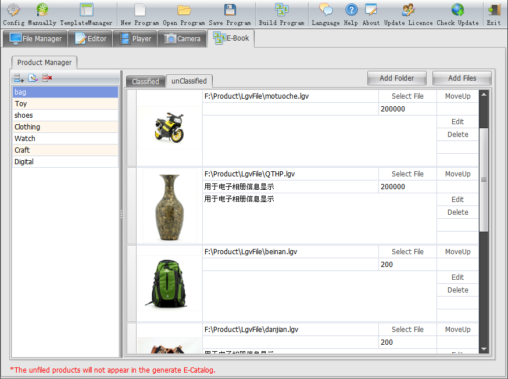Open the unClassified tab
Image resolution: width=508 pixels, height=379 pixels.
click(189, 81)
